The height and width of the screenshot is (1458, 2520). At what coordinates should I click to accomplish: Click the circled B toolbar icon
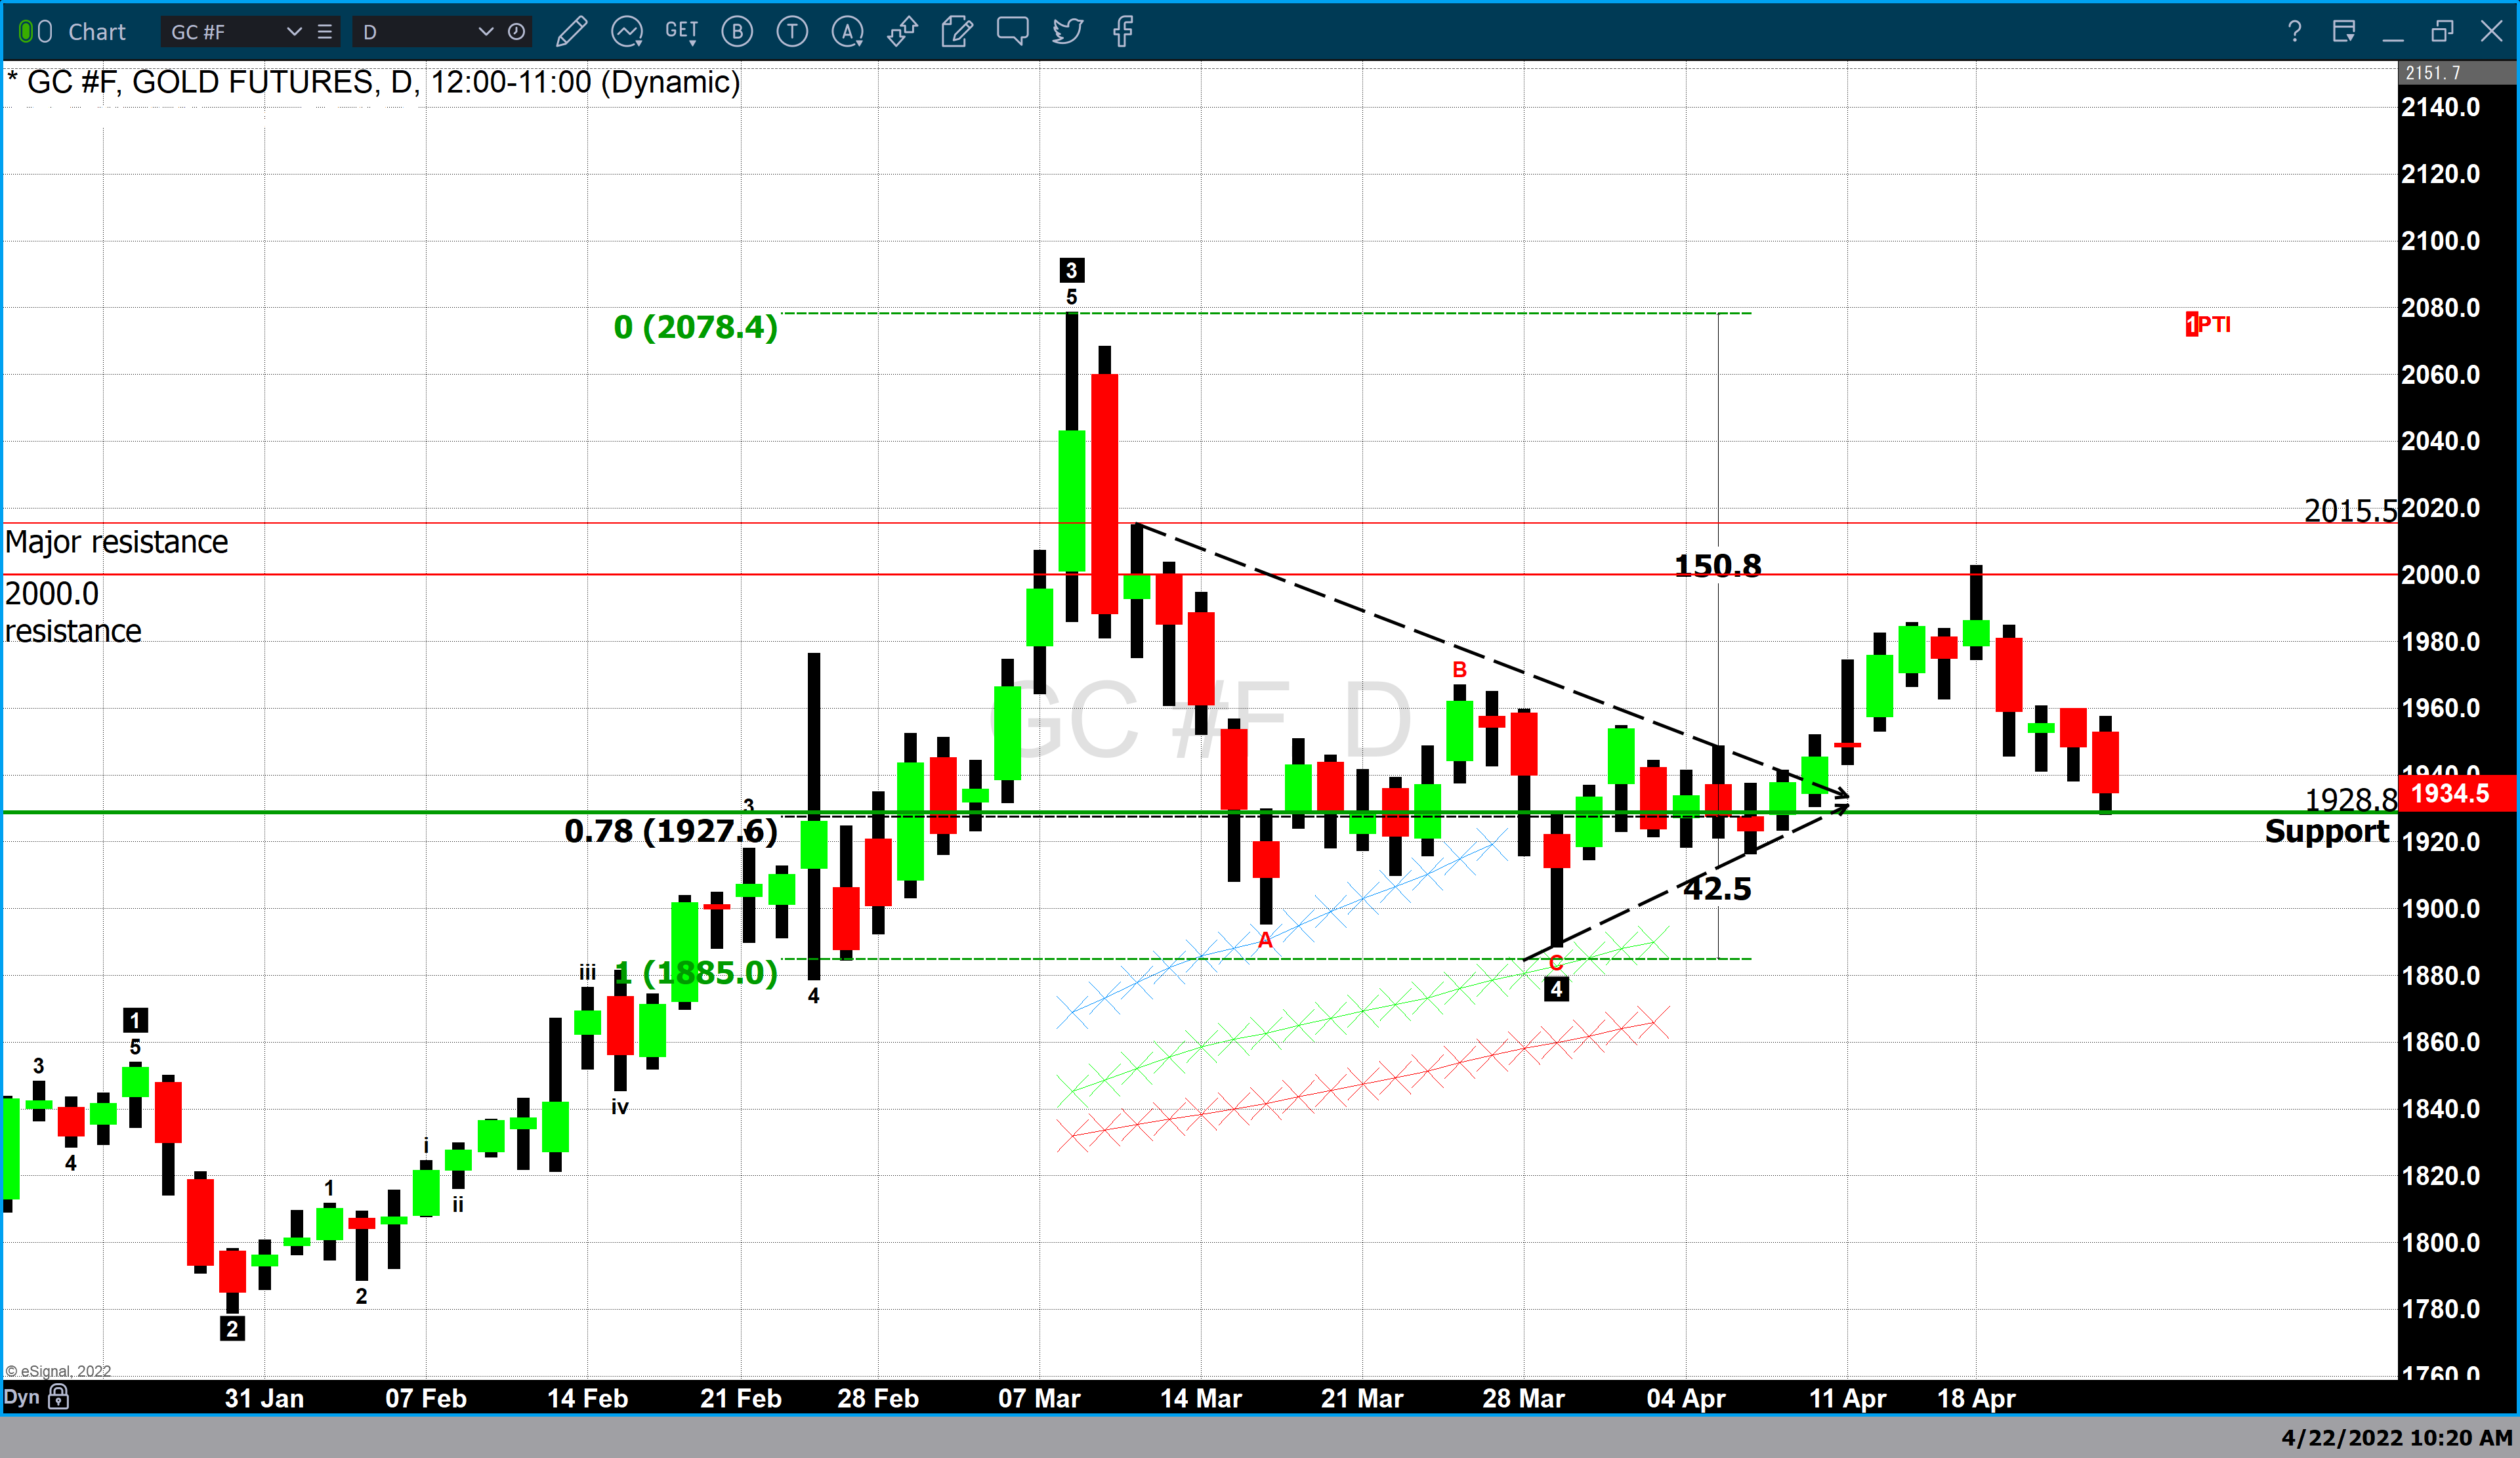click(x=737, y=32)
